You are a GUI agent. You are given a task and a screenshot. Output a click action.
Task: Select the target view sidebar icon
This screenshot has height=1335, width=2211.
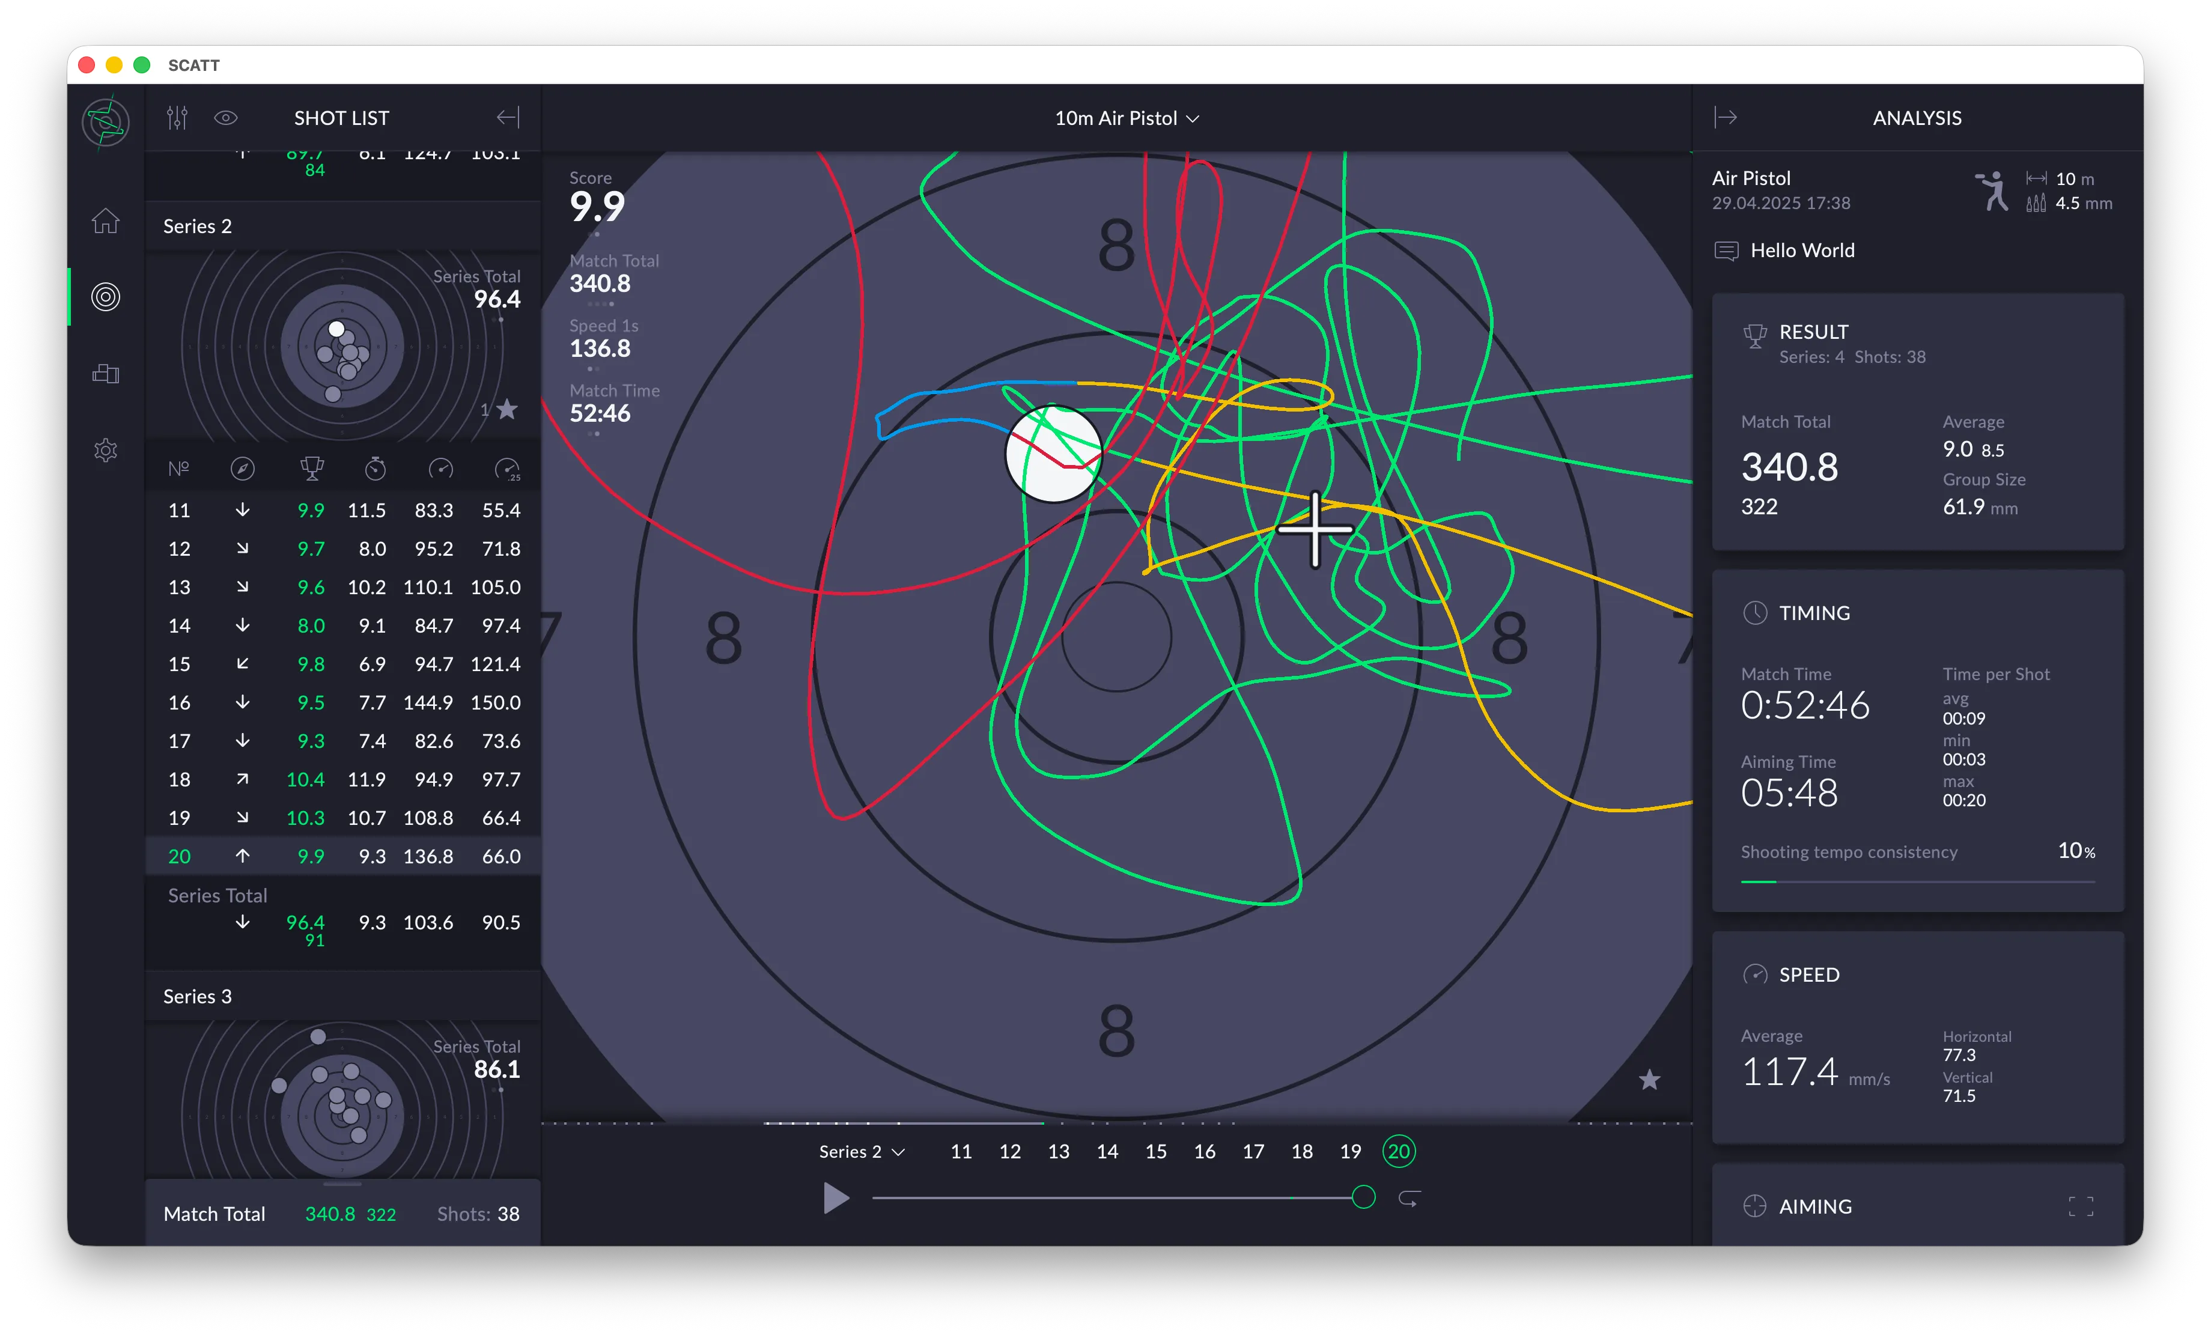point(106,297)
